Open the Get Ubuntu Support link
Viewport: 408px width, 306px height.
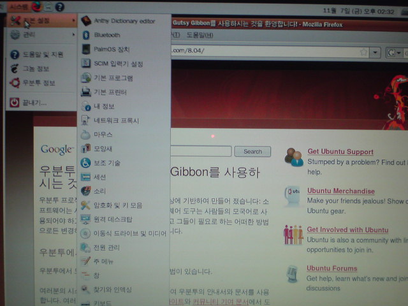pyautogui.click(x=340, y=152)
